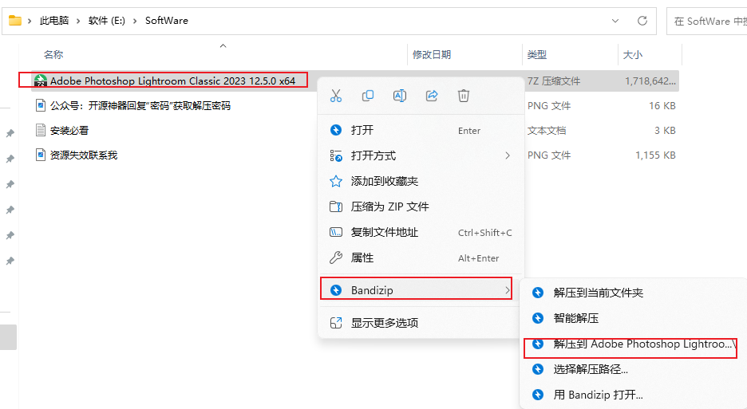Image resolution: width=747 pixels, height=409 pixels.
Task: Sort by the 类型 column header
Action: 537,55
